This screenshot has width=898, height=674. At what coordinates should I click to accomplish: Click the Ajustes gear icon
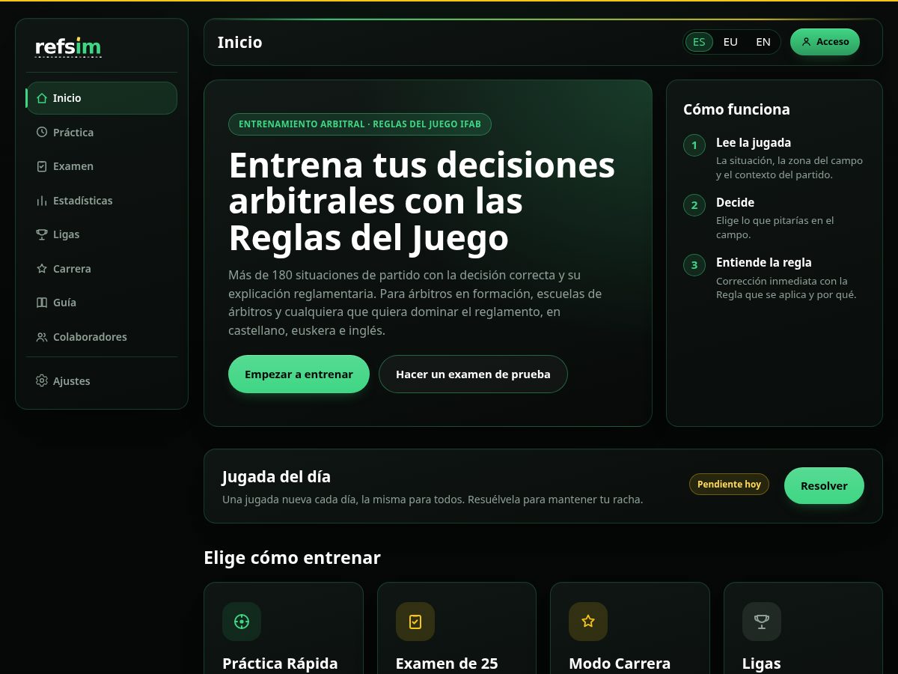(42, 381)
